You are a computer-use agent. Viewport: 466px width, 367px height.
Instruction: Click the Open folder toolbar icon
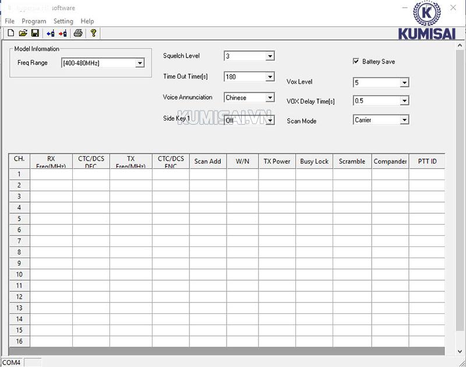coord(23,33)
